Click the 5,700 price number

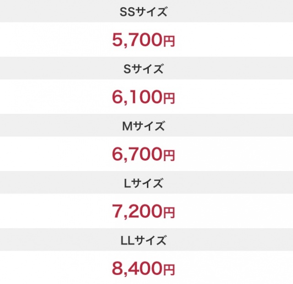tap(137, 40)
